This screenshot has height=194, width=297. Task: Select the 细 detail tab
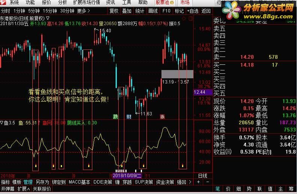238,189
